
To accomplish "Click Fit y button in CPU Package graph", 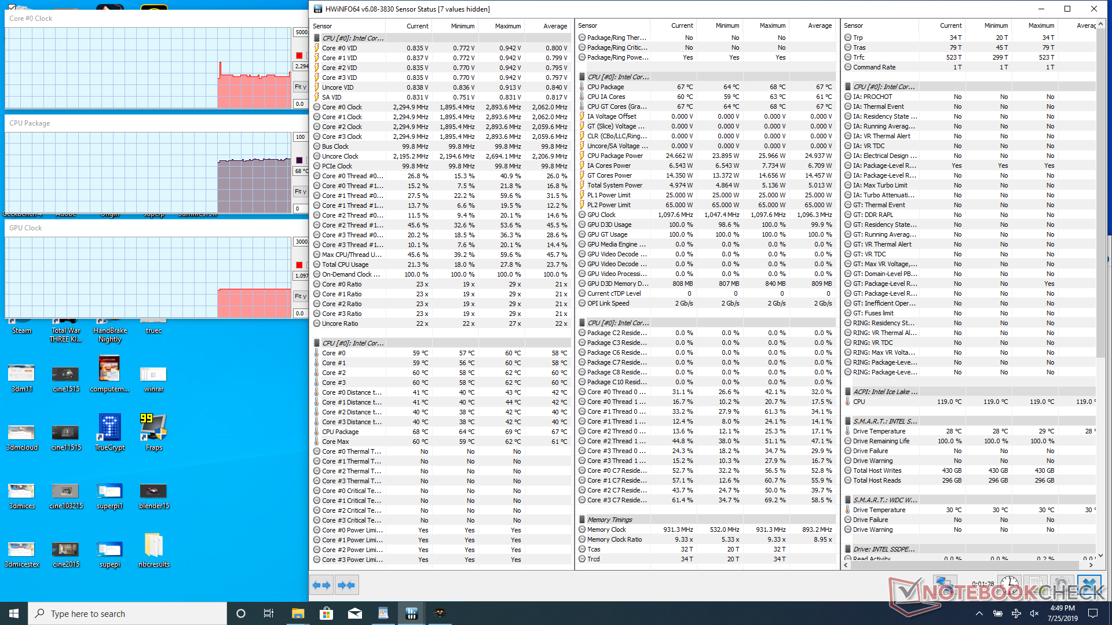I will pyautogui.click(x=300, y=192).
